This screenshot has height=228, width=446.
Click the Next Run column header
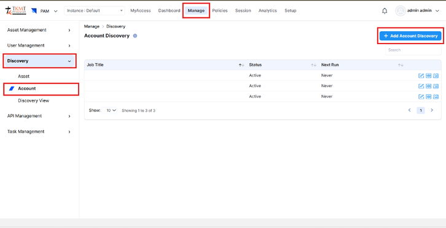point(330,65)
